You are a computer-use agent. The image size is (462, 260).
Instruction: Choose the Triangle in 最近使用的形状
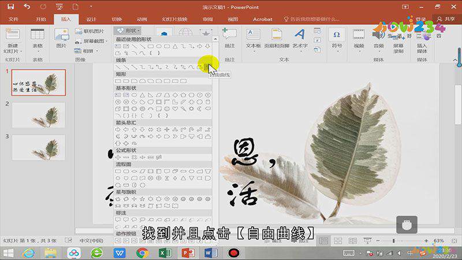tap(175, 46)
